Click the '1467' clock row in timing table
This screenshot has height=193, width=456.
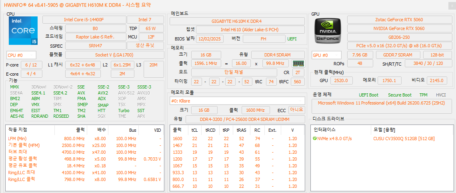click(x=177, y=145)
